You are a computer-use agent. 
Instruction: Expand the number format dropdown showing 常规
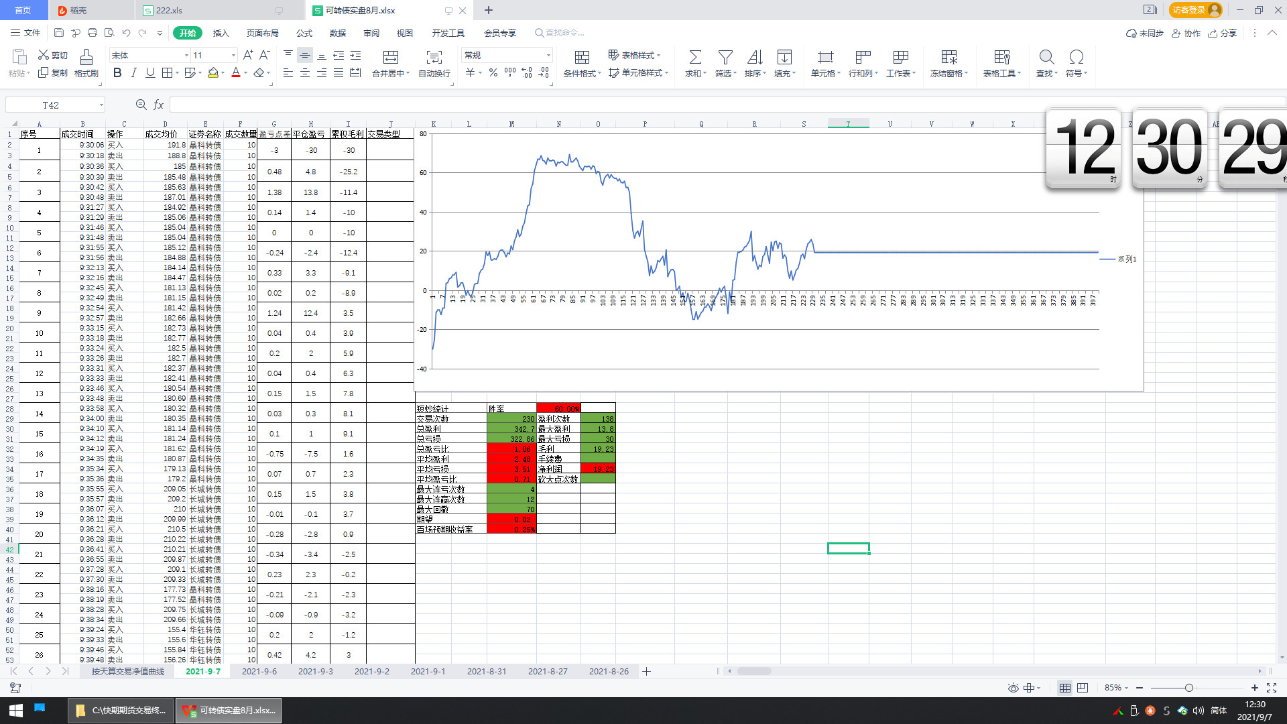[x=548, y=55]
